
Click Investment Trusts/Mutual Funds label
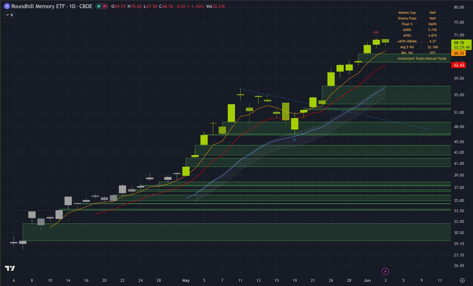(x=422, y=58)
